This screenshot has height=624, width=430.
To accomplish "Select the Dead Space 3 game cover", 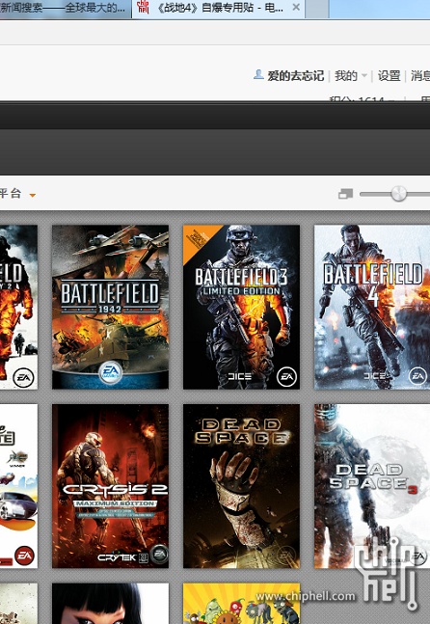I will 372,486.
